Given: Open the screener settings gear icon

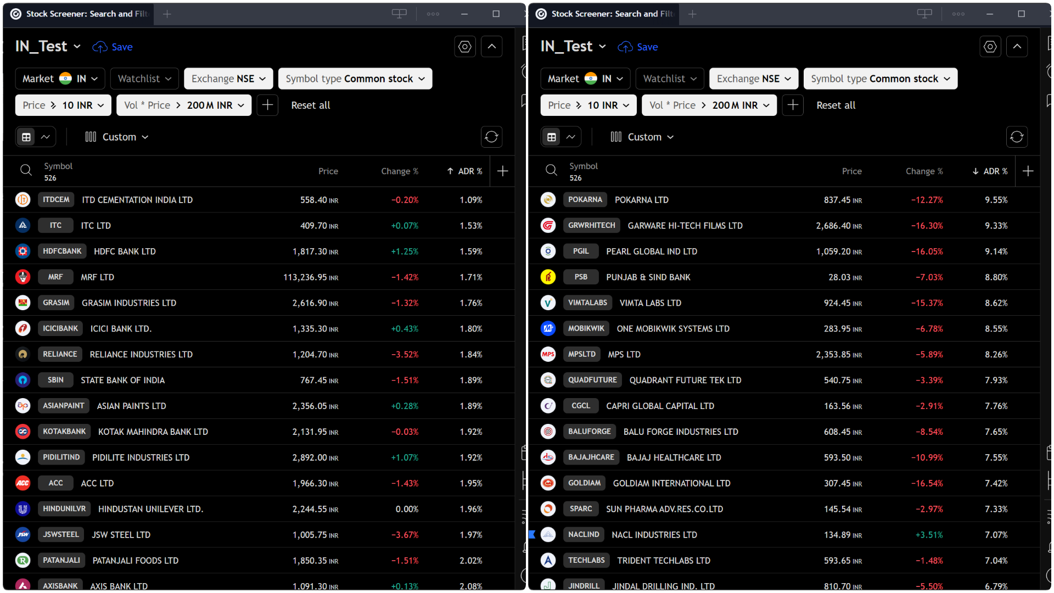Looking at the screenshot, I should tap(464, 46).
